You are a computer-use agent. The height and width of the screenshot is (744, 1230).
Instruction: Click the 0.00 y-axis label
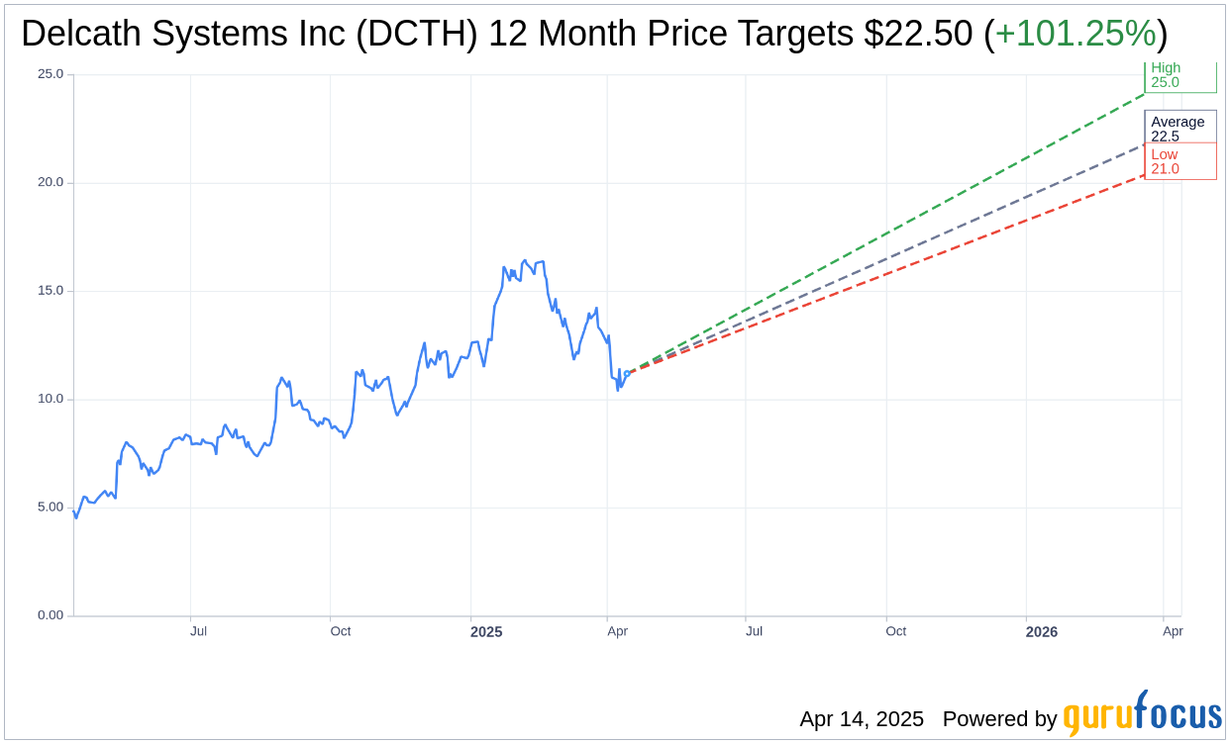[51, 615]
